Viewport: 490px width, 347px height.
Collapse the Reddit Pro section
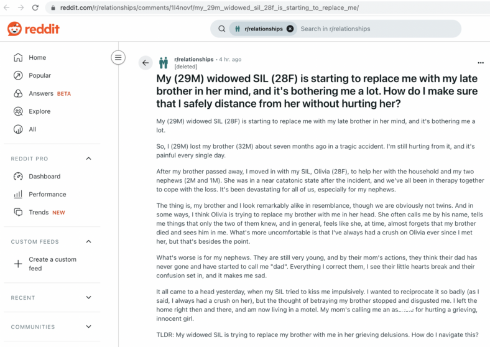89,159
